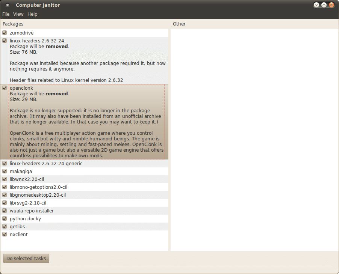Uncheck the nxclient package
The width and height of the screenshot is (339, 274).
(x=4, y=234)
